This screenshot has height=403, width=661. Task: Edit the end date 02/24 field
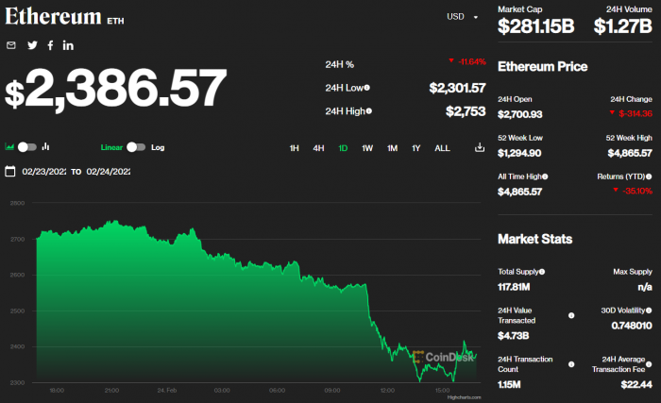[x=108, y=172]
